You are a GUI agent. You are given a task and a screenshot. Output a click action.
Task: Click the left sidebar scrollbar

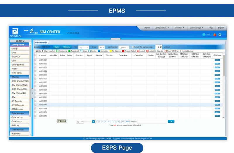(x=30, y=81)
